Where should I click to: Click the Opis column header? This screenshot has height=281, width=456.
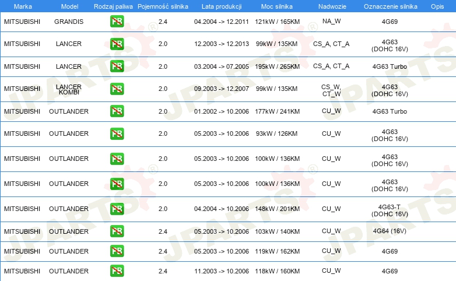tap(437, 6)
